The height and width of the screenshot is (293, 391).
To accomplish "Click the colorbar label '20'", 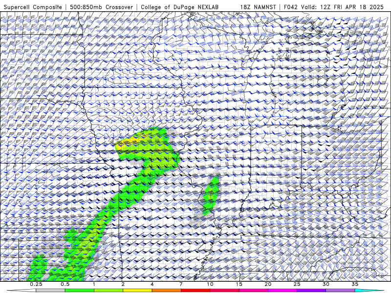I will 268,284.
